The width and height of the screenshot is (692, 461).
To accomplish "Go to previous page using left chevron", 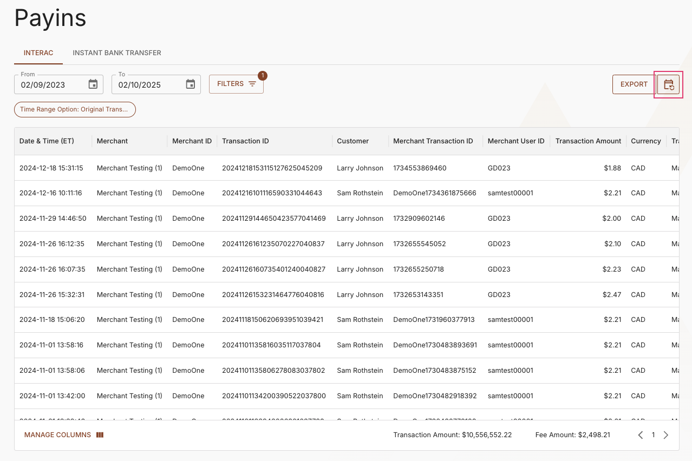I will pyautogui.click(x=640, y=434).
